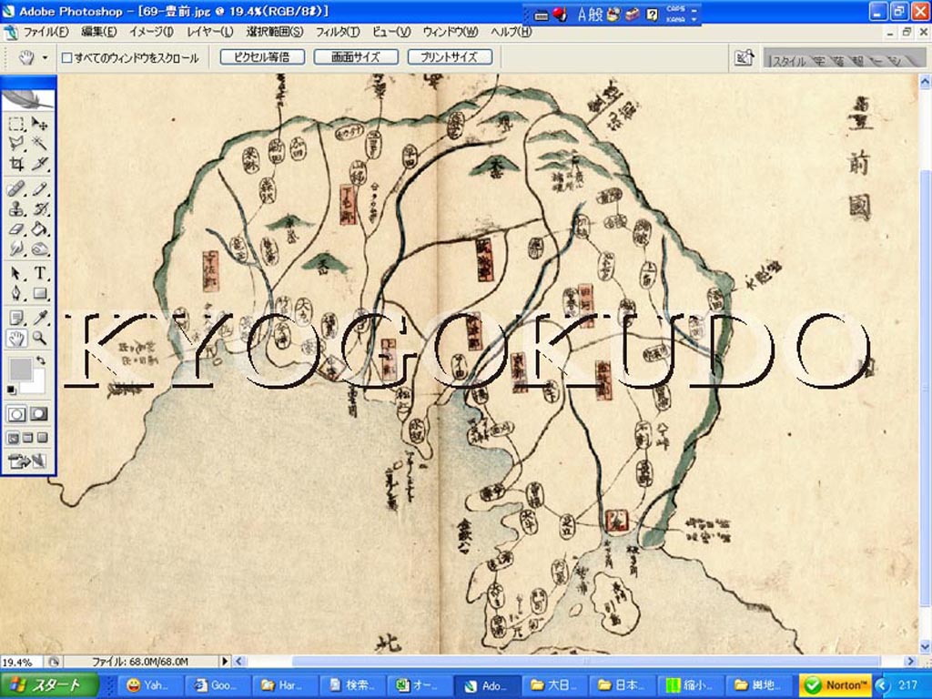This screenshot has height=699, width=932.
Task: Click the feather image atop the toolbox
Action: point(28,99)
